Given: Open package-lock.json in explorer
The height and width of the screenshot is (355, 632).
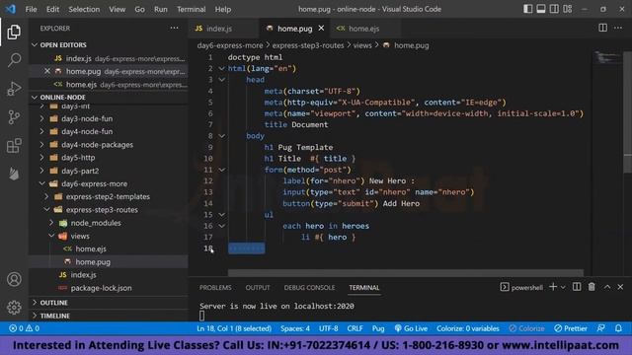Looking at the screenshot, I should tap(101, 288).
